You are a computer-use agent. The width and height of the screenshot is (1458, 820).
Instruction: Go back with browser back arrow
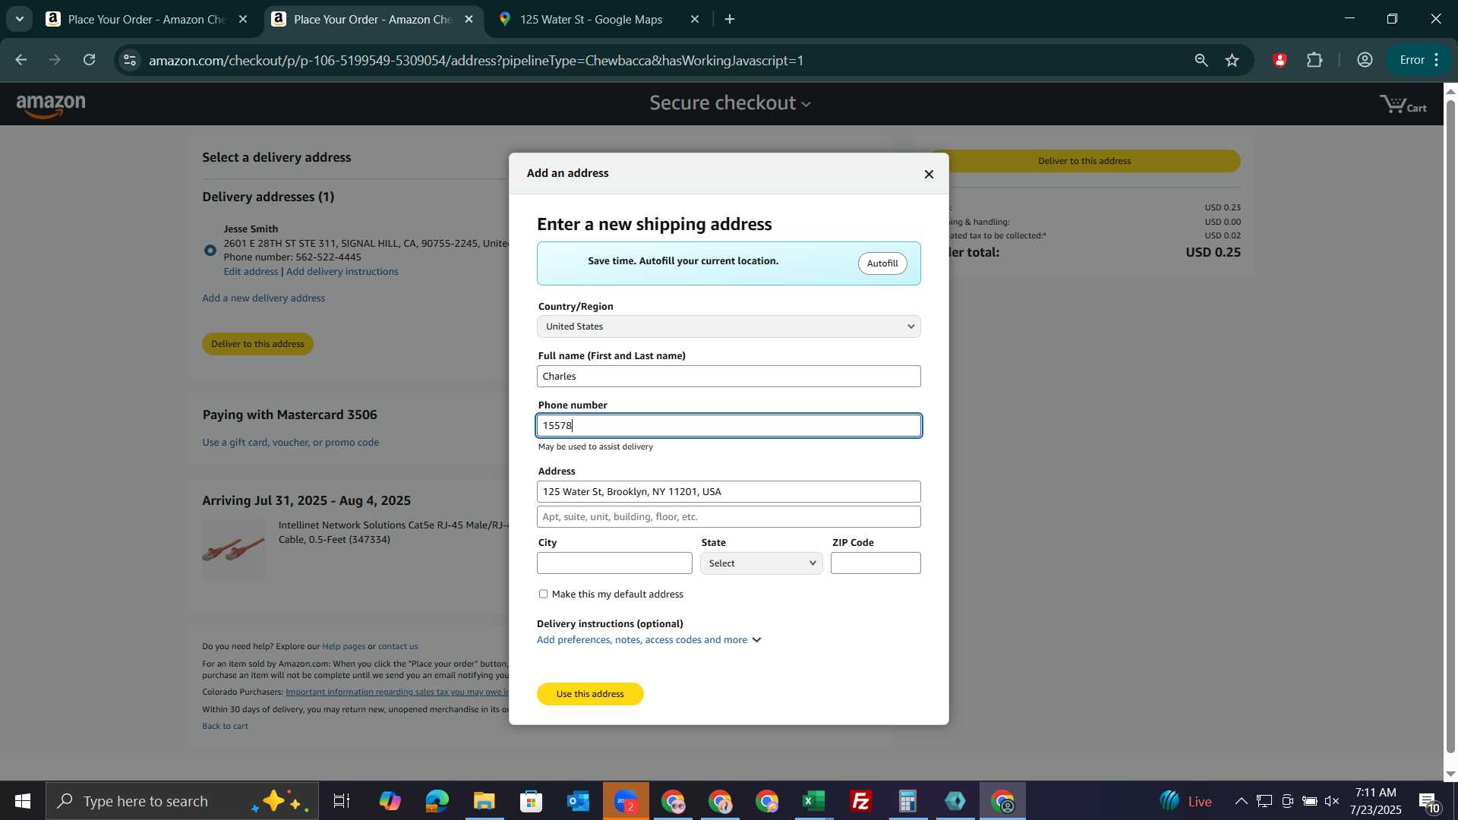pyautogui.click(x=21, y=60)
